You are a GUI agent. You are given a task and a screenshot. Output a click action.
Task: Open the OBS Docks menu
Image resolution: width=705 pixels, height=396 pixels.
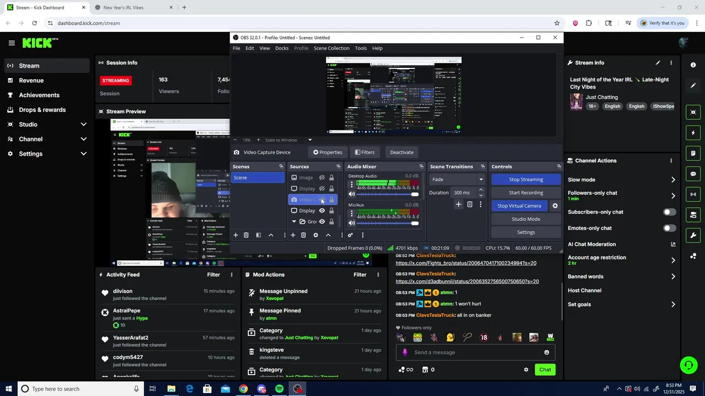point(282,48)
